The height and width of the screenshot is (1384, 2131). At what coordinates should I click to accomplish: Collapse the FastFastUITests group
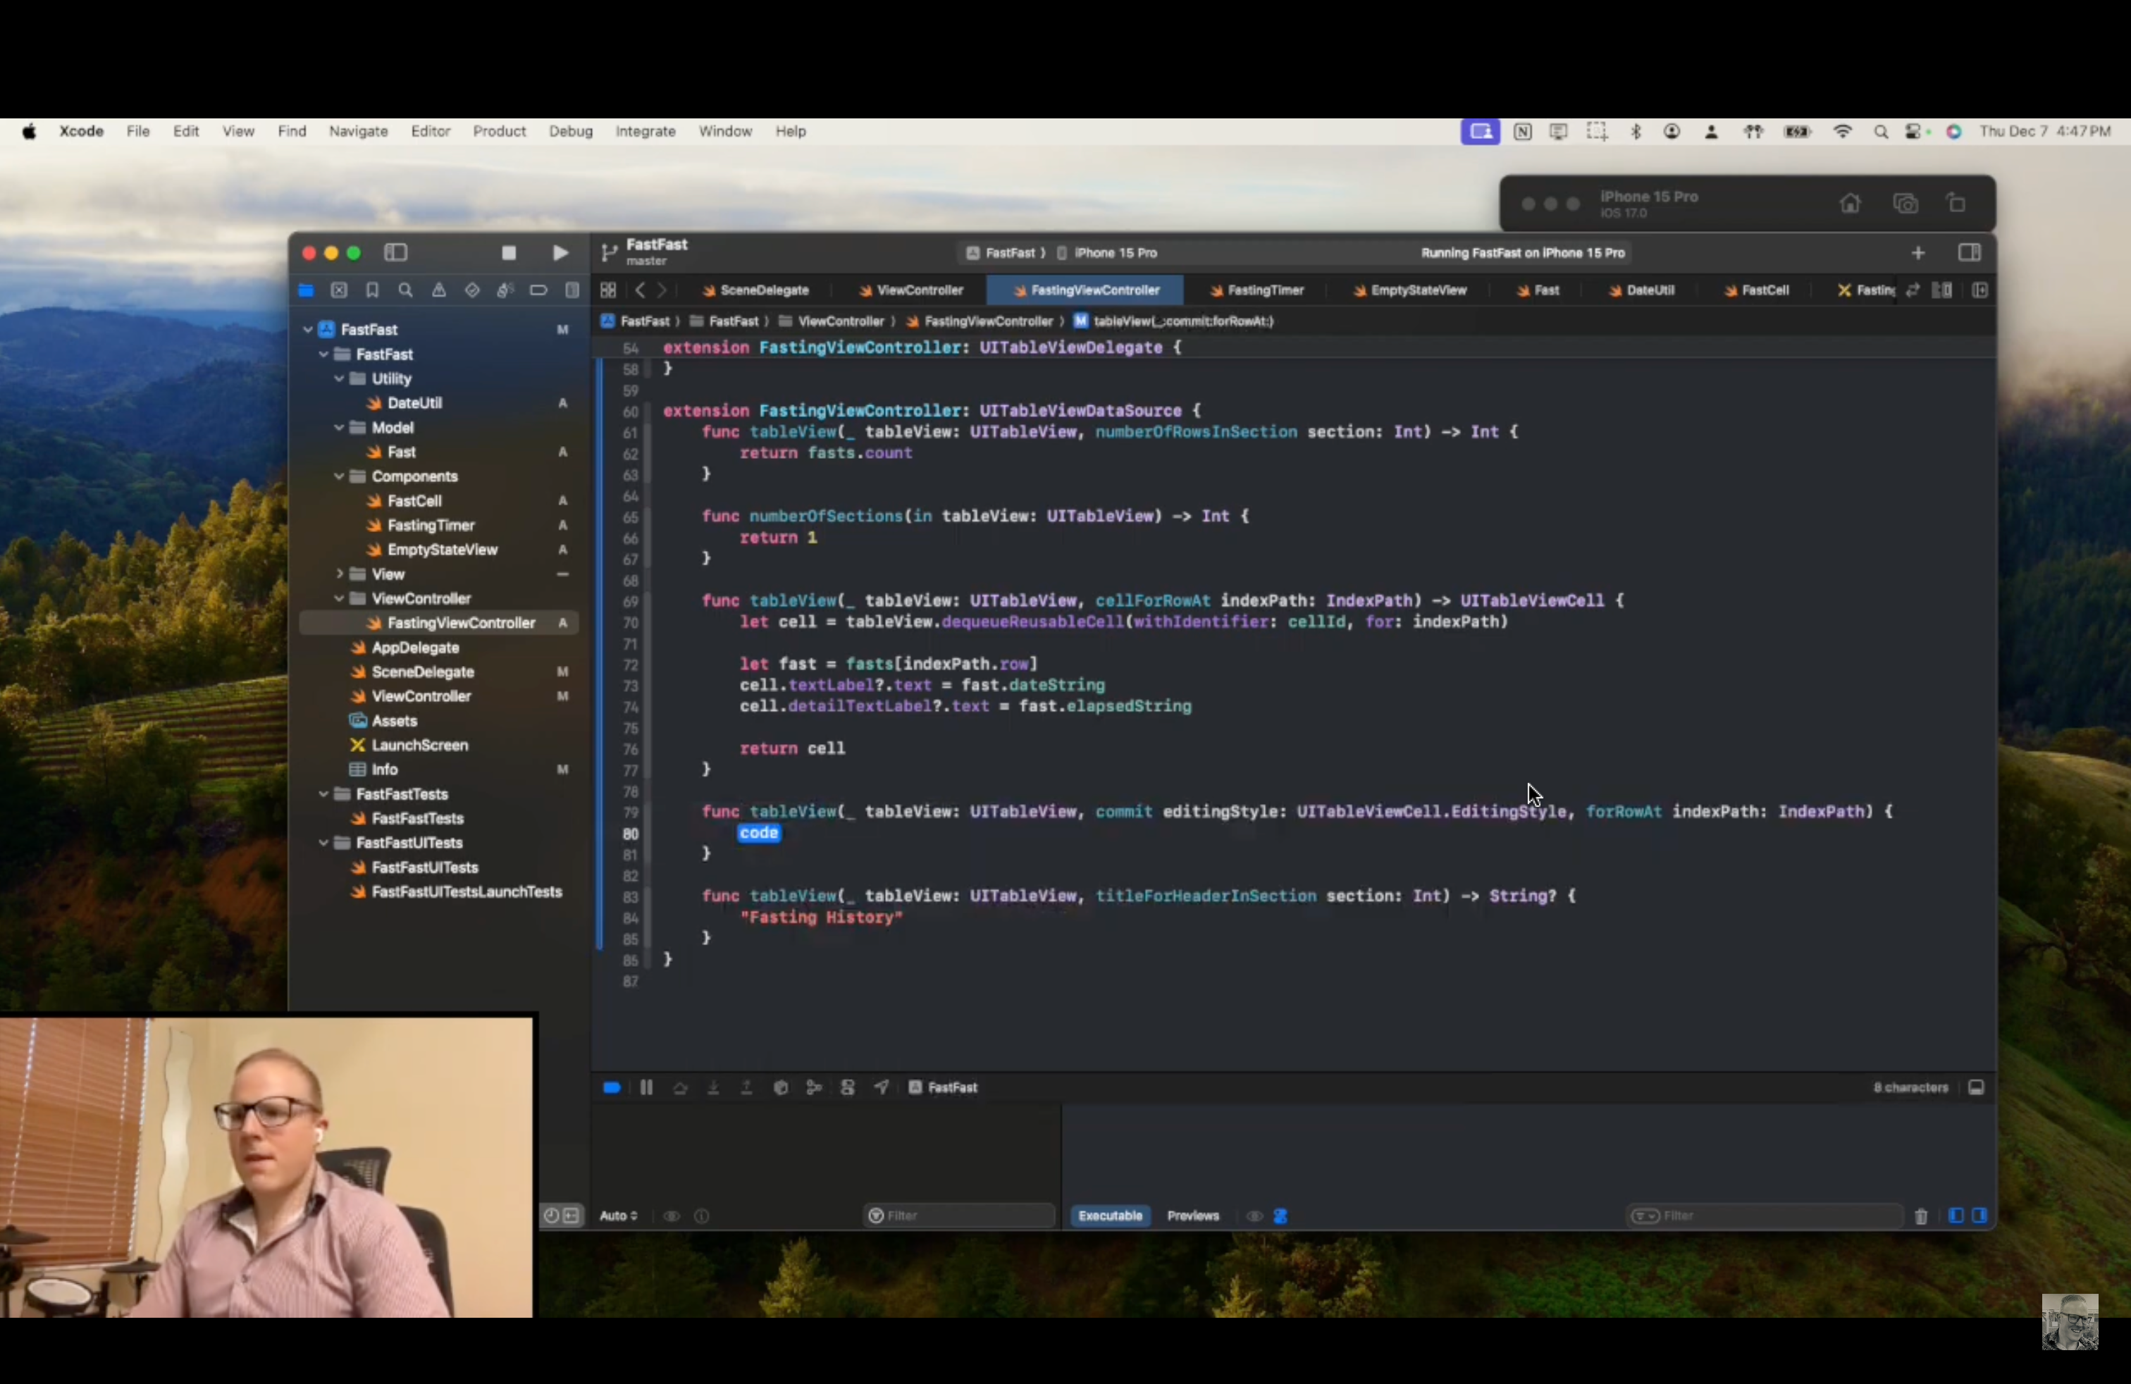tap(323, 844)
